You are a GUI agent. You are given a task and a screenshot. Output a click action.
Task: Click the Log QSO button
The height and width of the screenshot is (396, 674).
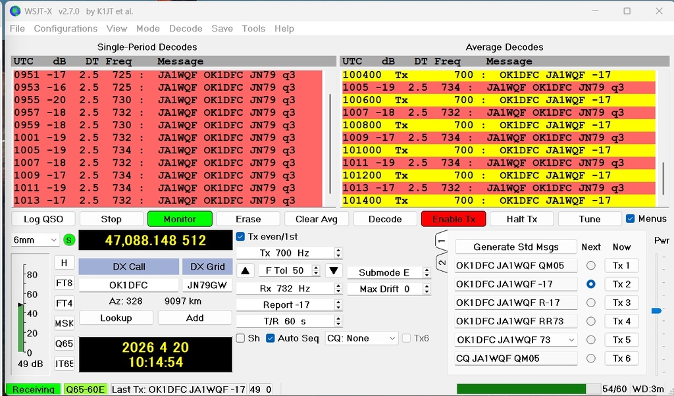43,218
